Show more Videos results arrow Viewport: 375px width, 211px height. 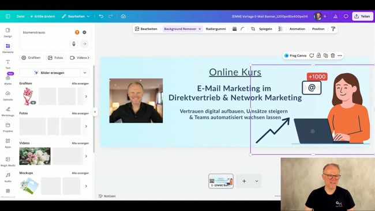click(x=86, y=156)
